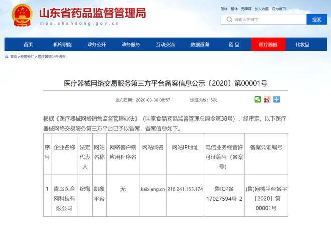Switch to 简体 version link
Screen dimensions: 331x238
(x=224, y=9)
